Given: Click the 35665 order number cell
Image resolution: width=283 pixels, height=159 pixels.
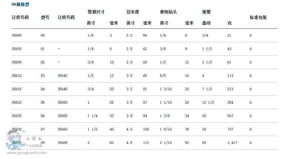Looking at the screenshot, I should coord(62,143).
